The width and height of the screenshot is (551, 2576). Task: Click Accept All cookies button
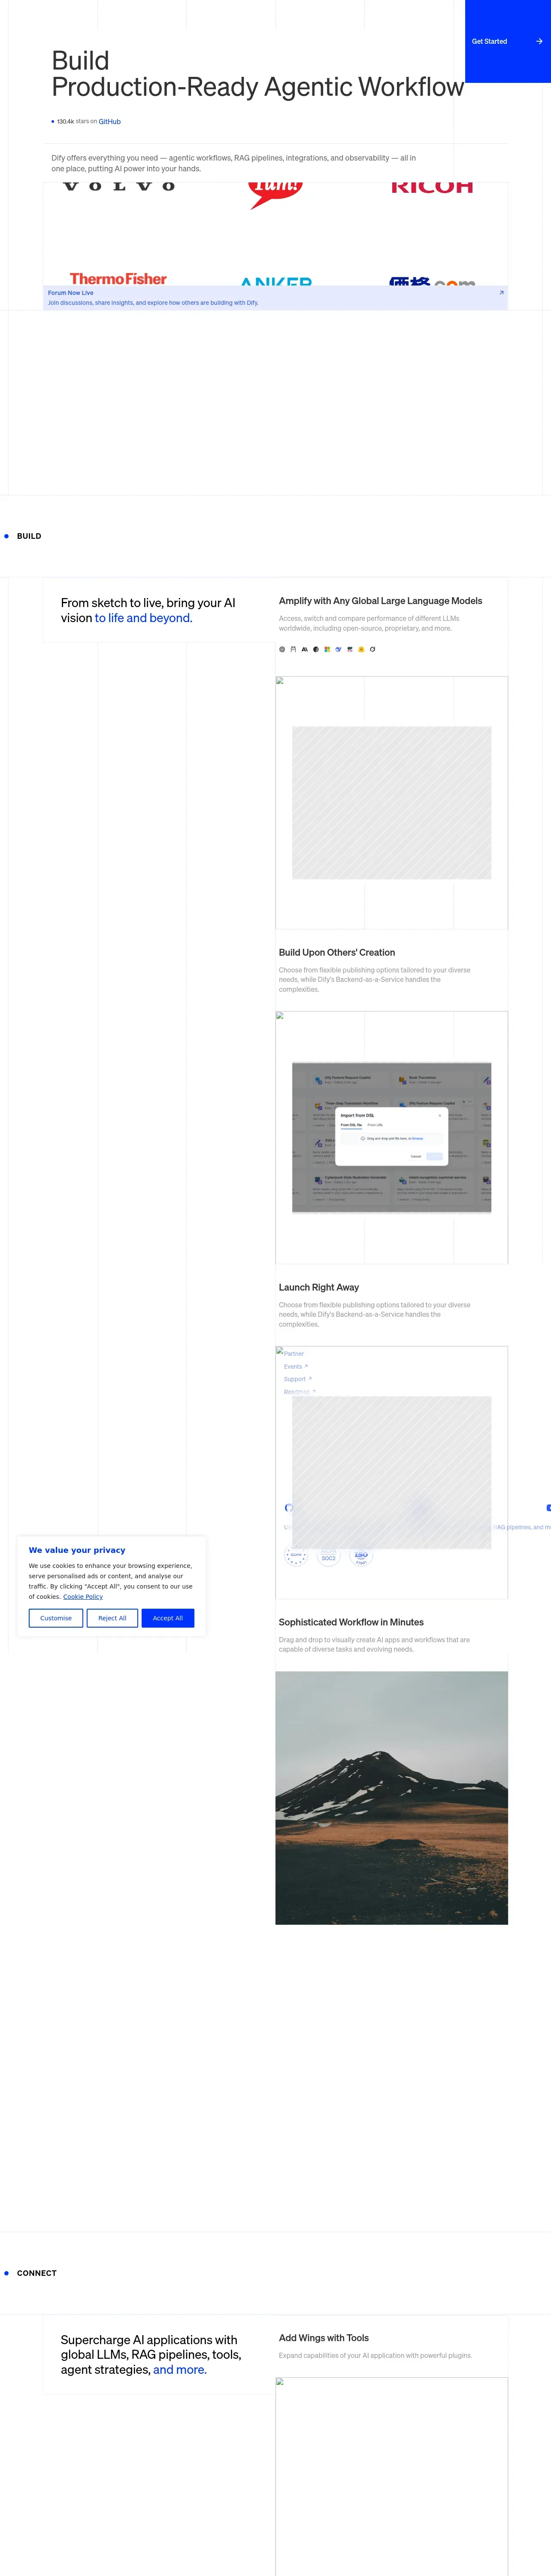pyautogui.click(x=168, y=1618)
